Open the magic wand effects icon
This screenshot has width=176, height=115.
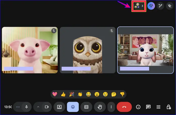click(160, 6)
